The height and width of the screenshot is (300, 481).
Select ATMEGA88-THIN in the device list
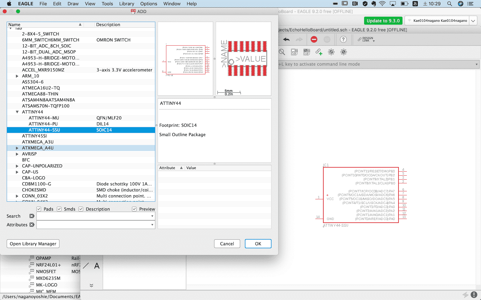point(81,94)
